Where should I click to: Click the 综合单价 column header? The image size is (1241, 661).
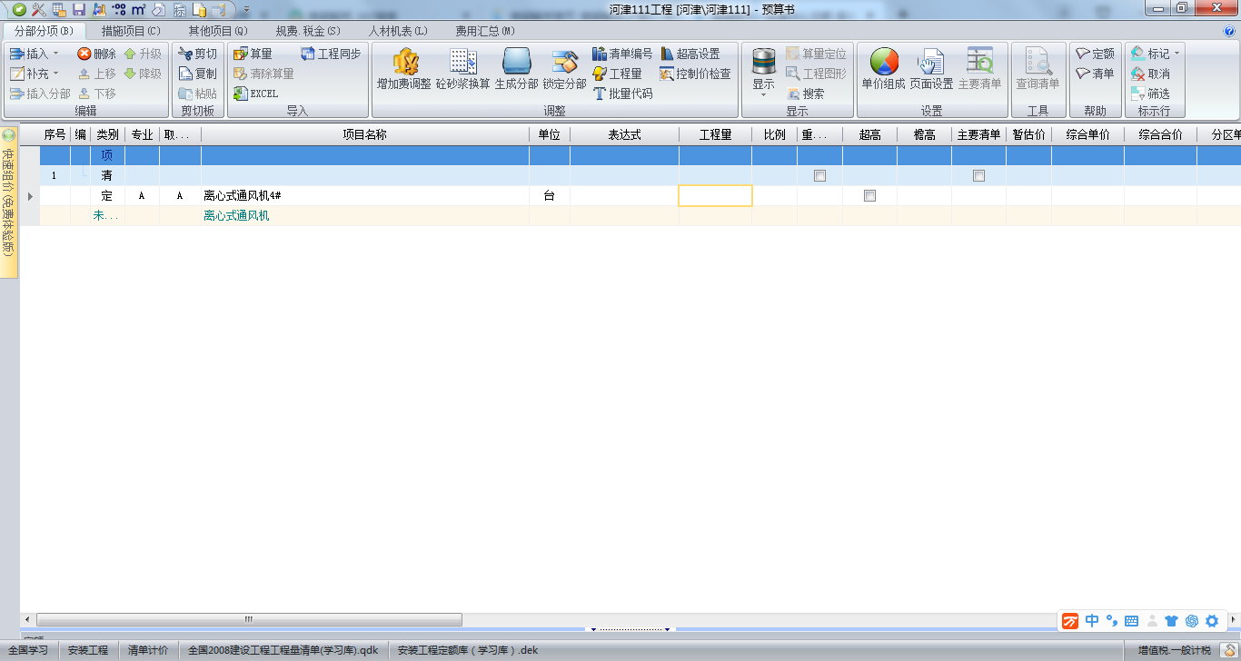coord(1087,134)
